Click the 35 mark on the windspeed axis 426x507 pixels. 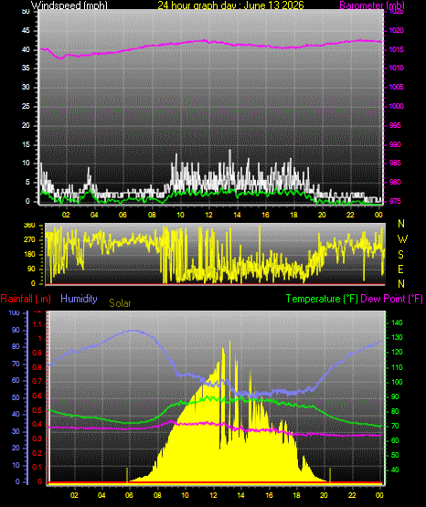[x=26, y=68]
